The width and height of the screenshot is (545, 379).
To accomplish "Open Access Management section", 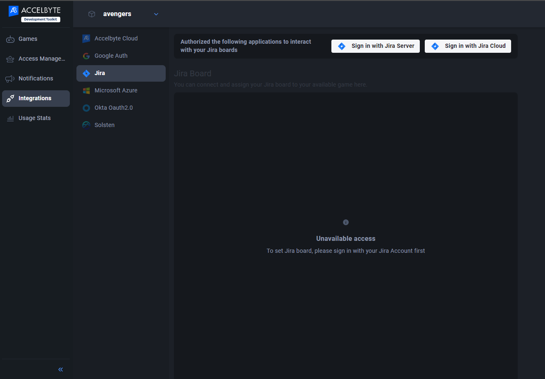I will 36,59.
